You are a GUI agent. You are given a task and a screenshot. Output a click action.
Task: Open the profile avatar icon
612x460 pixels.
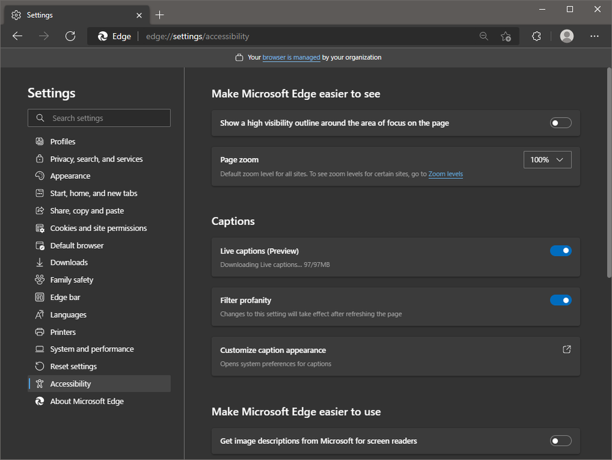click(567, 36)
